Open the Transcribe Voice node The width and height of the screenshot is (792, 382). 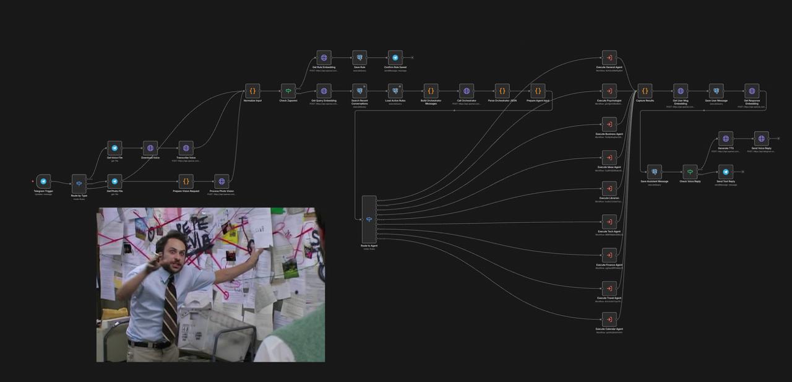click(186, 148)
